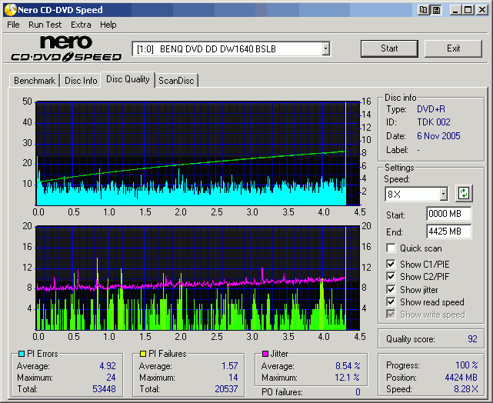This screenshot has width=493, height=403.
Task: Switch to the Benchmark tab
Action: (x=35, y=81)
